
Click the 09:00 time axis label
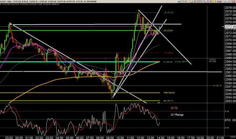[x=110, y=137]
